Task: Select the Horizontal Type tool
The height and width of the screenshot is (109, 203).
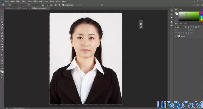Action: [2, 52]
